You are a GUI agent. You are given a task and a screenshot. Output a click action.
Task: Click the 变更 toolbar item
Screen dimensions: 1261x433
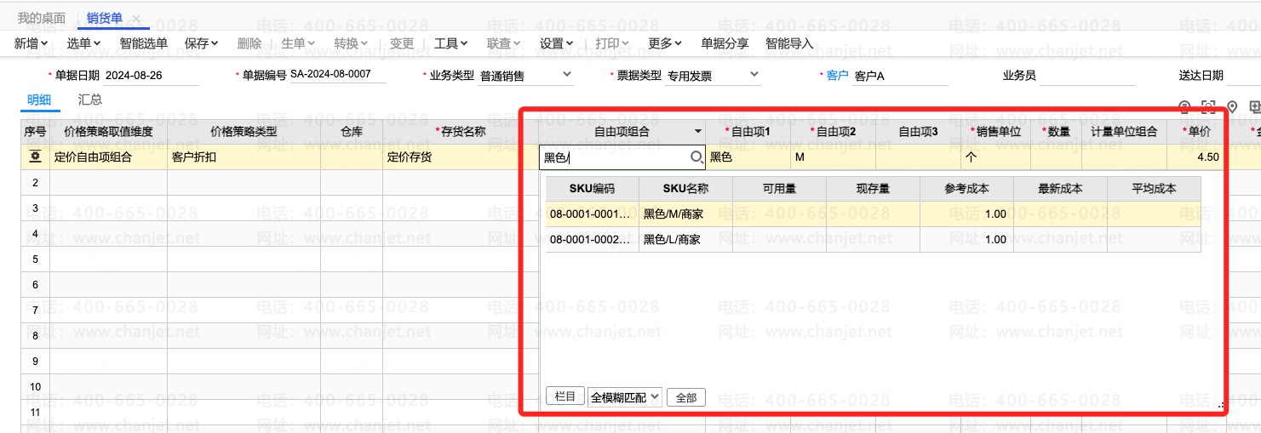401,43
